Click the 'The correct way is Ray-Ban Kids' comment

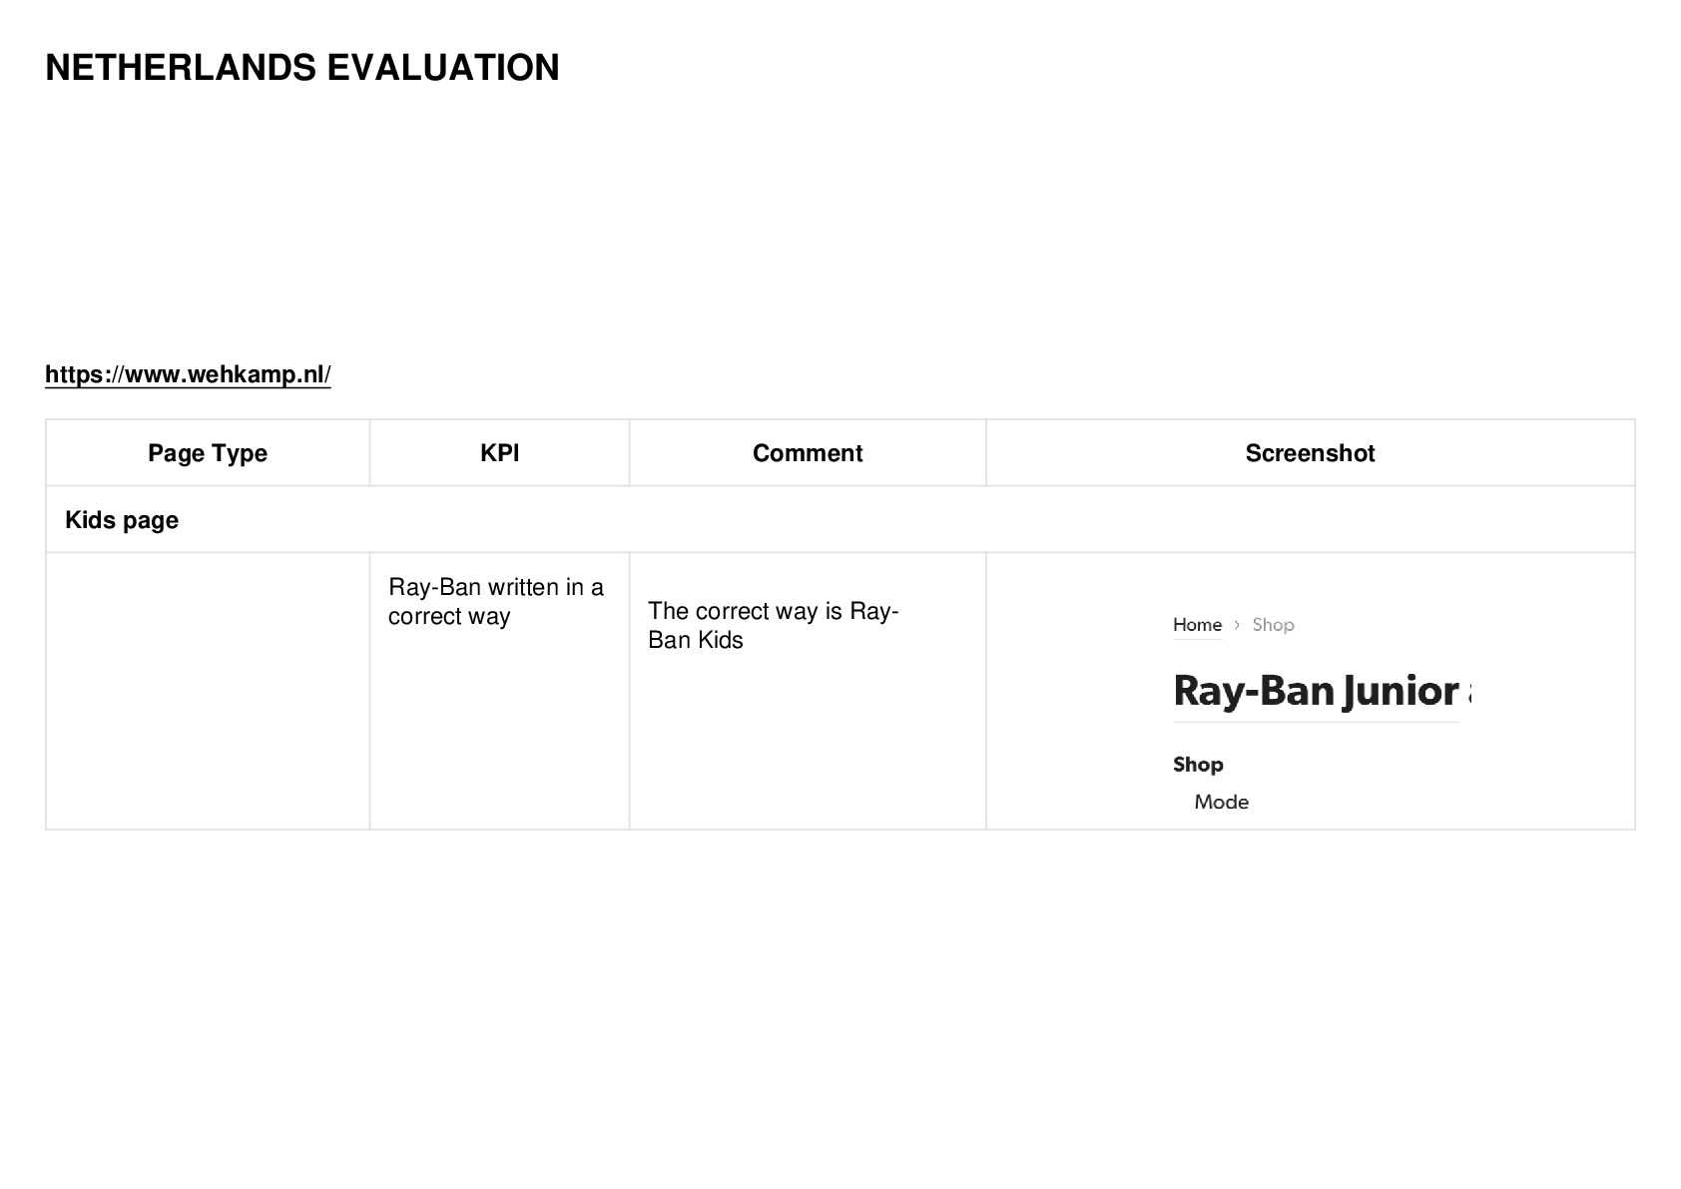[x=774, y=625]
